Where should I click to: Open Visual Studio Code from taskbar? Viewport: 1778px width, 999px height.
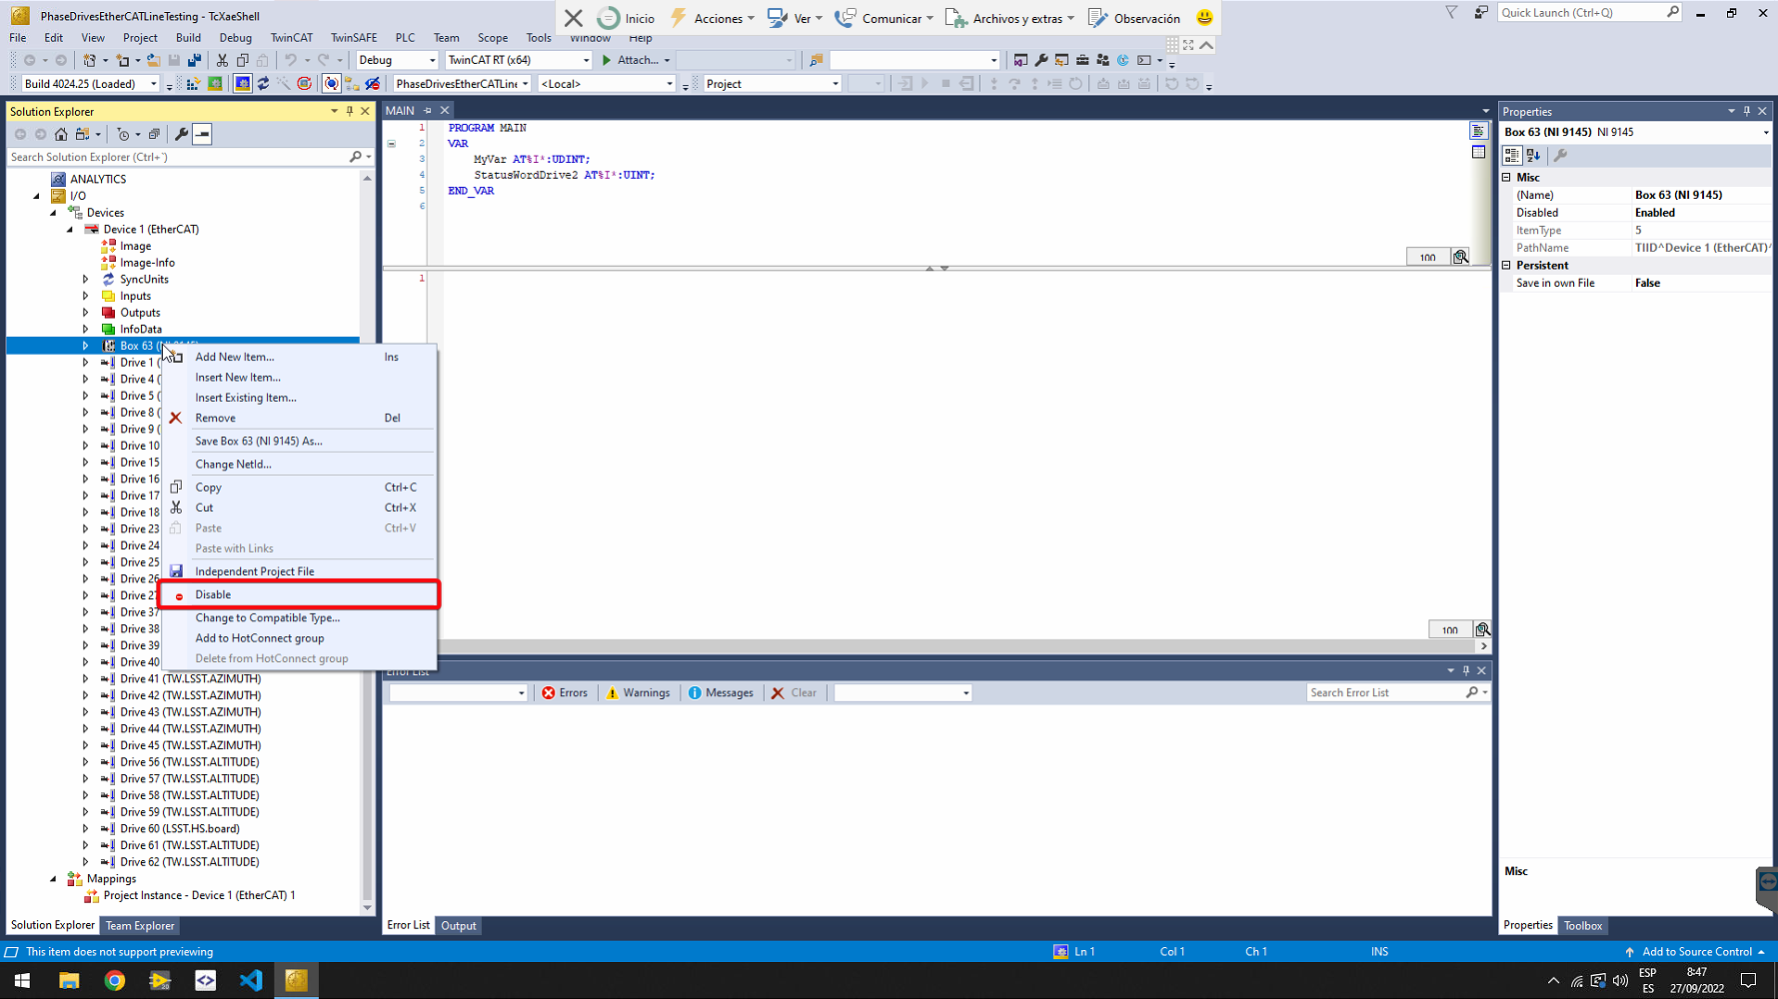[x=251, y=980]
